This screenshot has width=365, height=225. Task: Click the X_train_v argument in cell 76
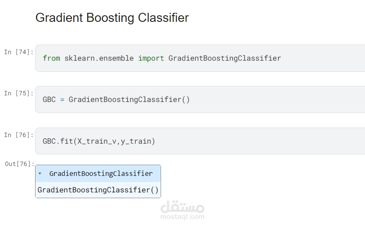(97, 141)
